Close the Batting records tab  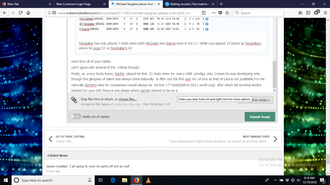pyautogui.click(x=213, y=4)
